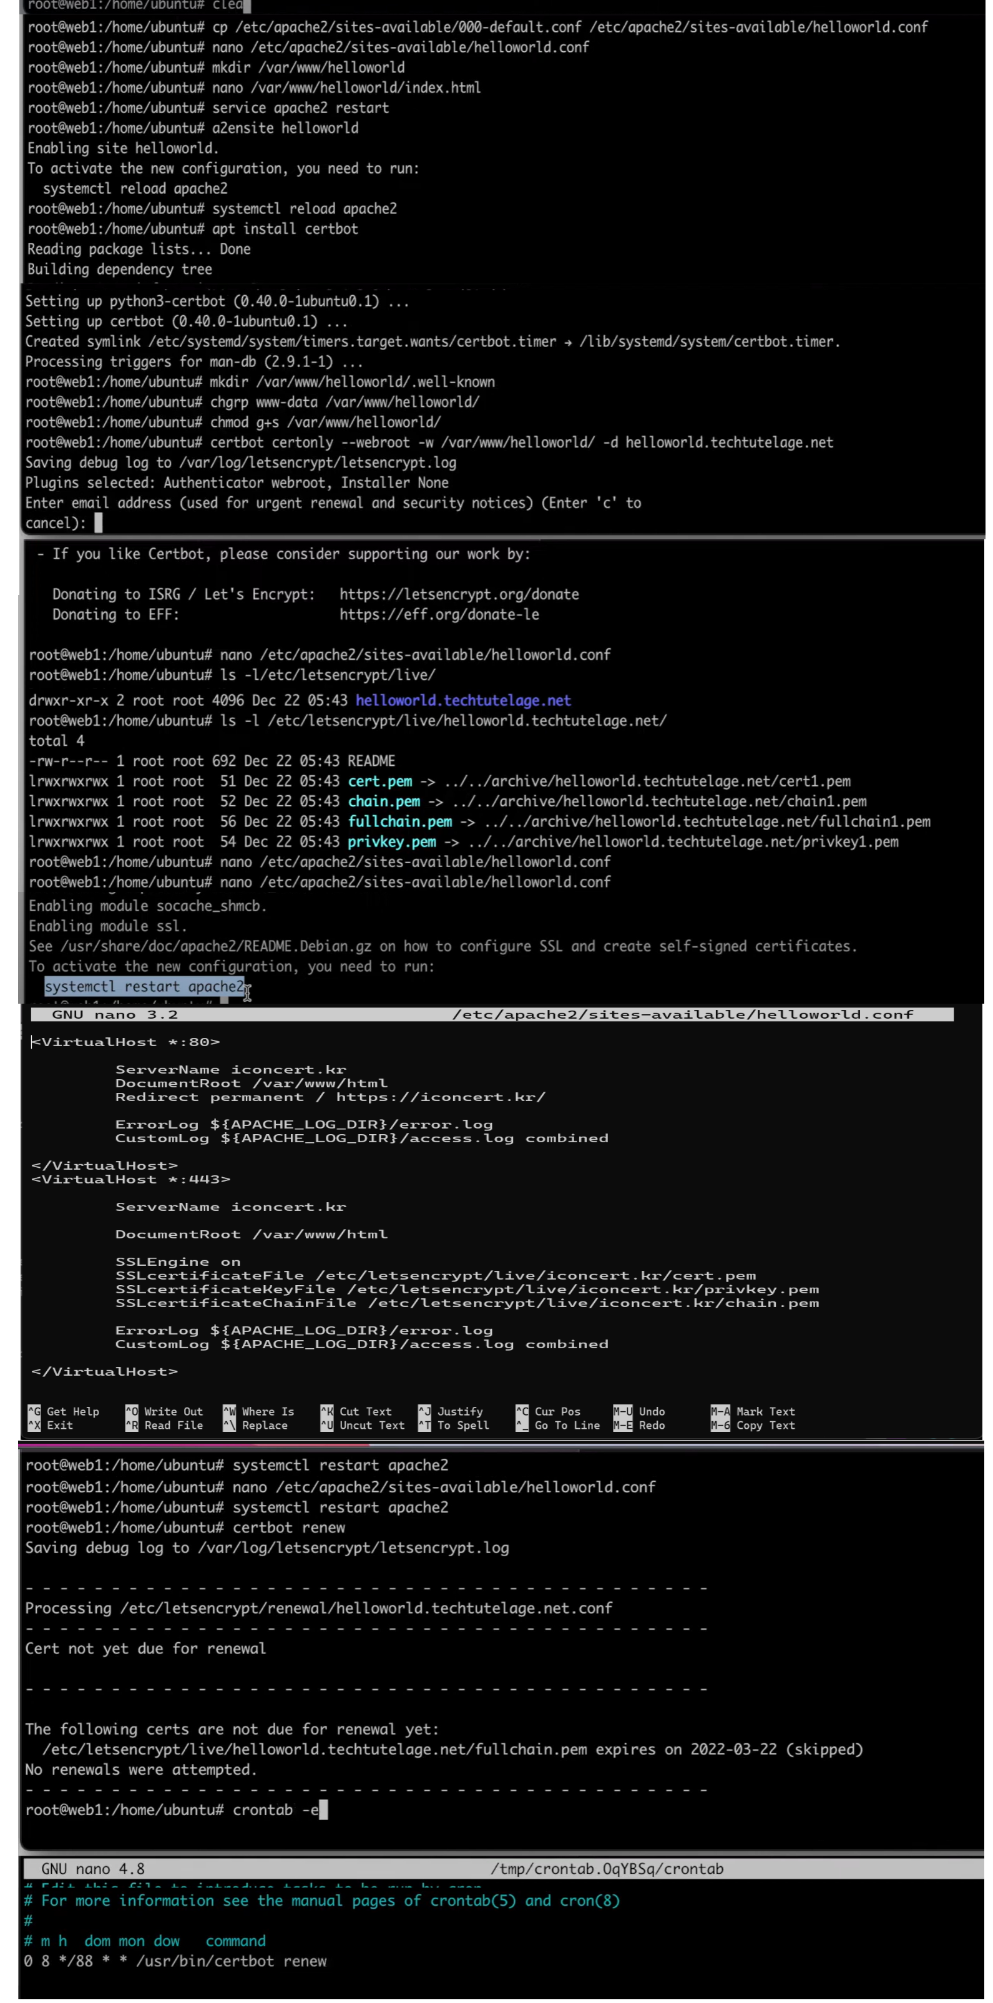The height and width of the screenshot is (2003, 993).
Task: Click the M-A Mark Text shortcut
Action: coord(753,1411)
